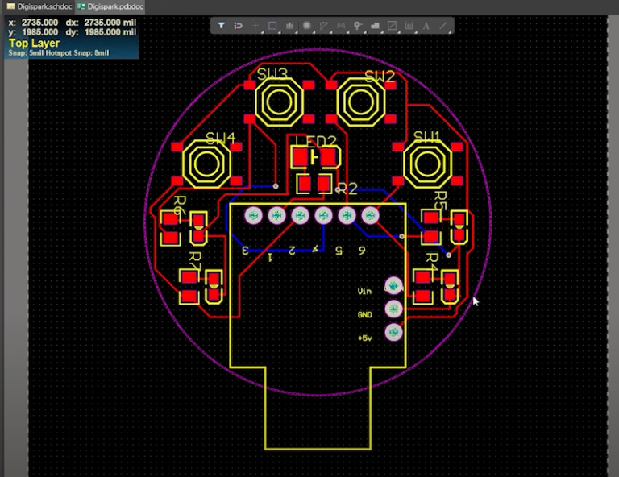Click the place component chip icon
Viewport: 619px width, 477px height.
click(307, 26)
